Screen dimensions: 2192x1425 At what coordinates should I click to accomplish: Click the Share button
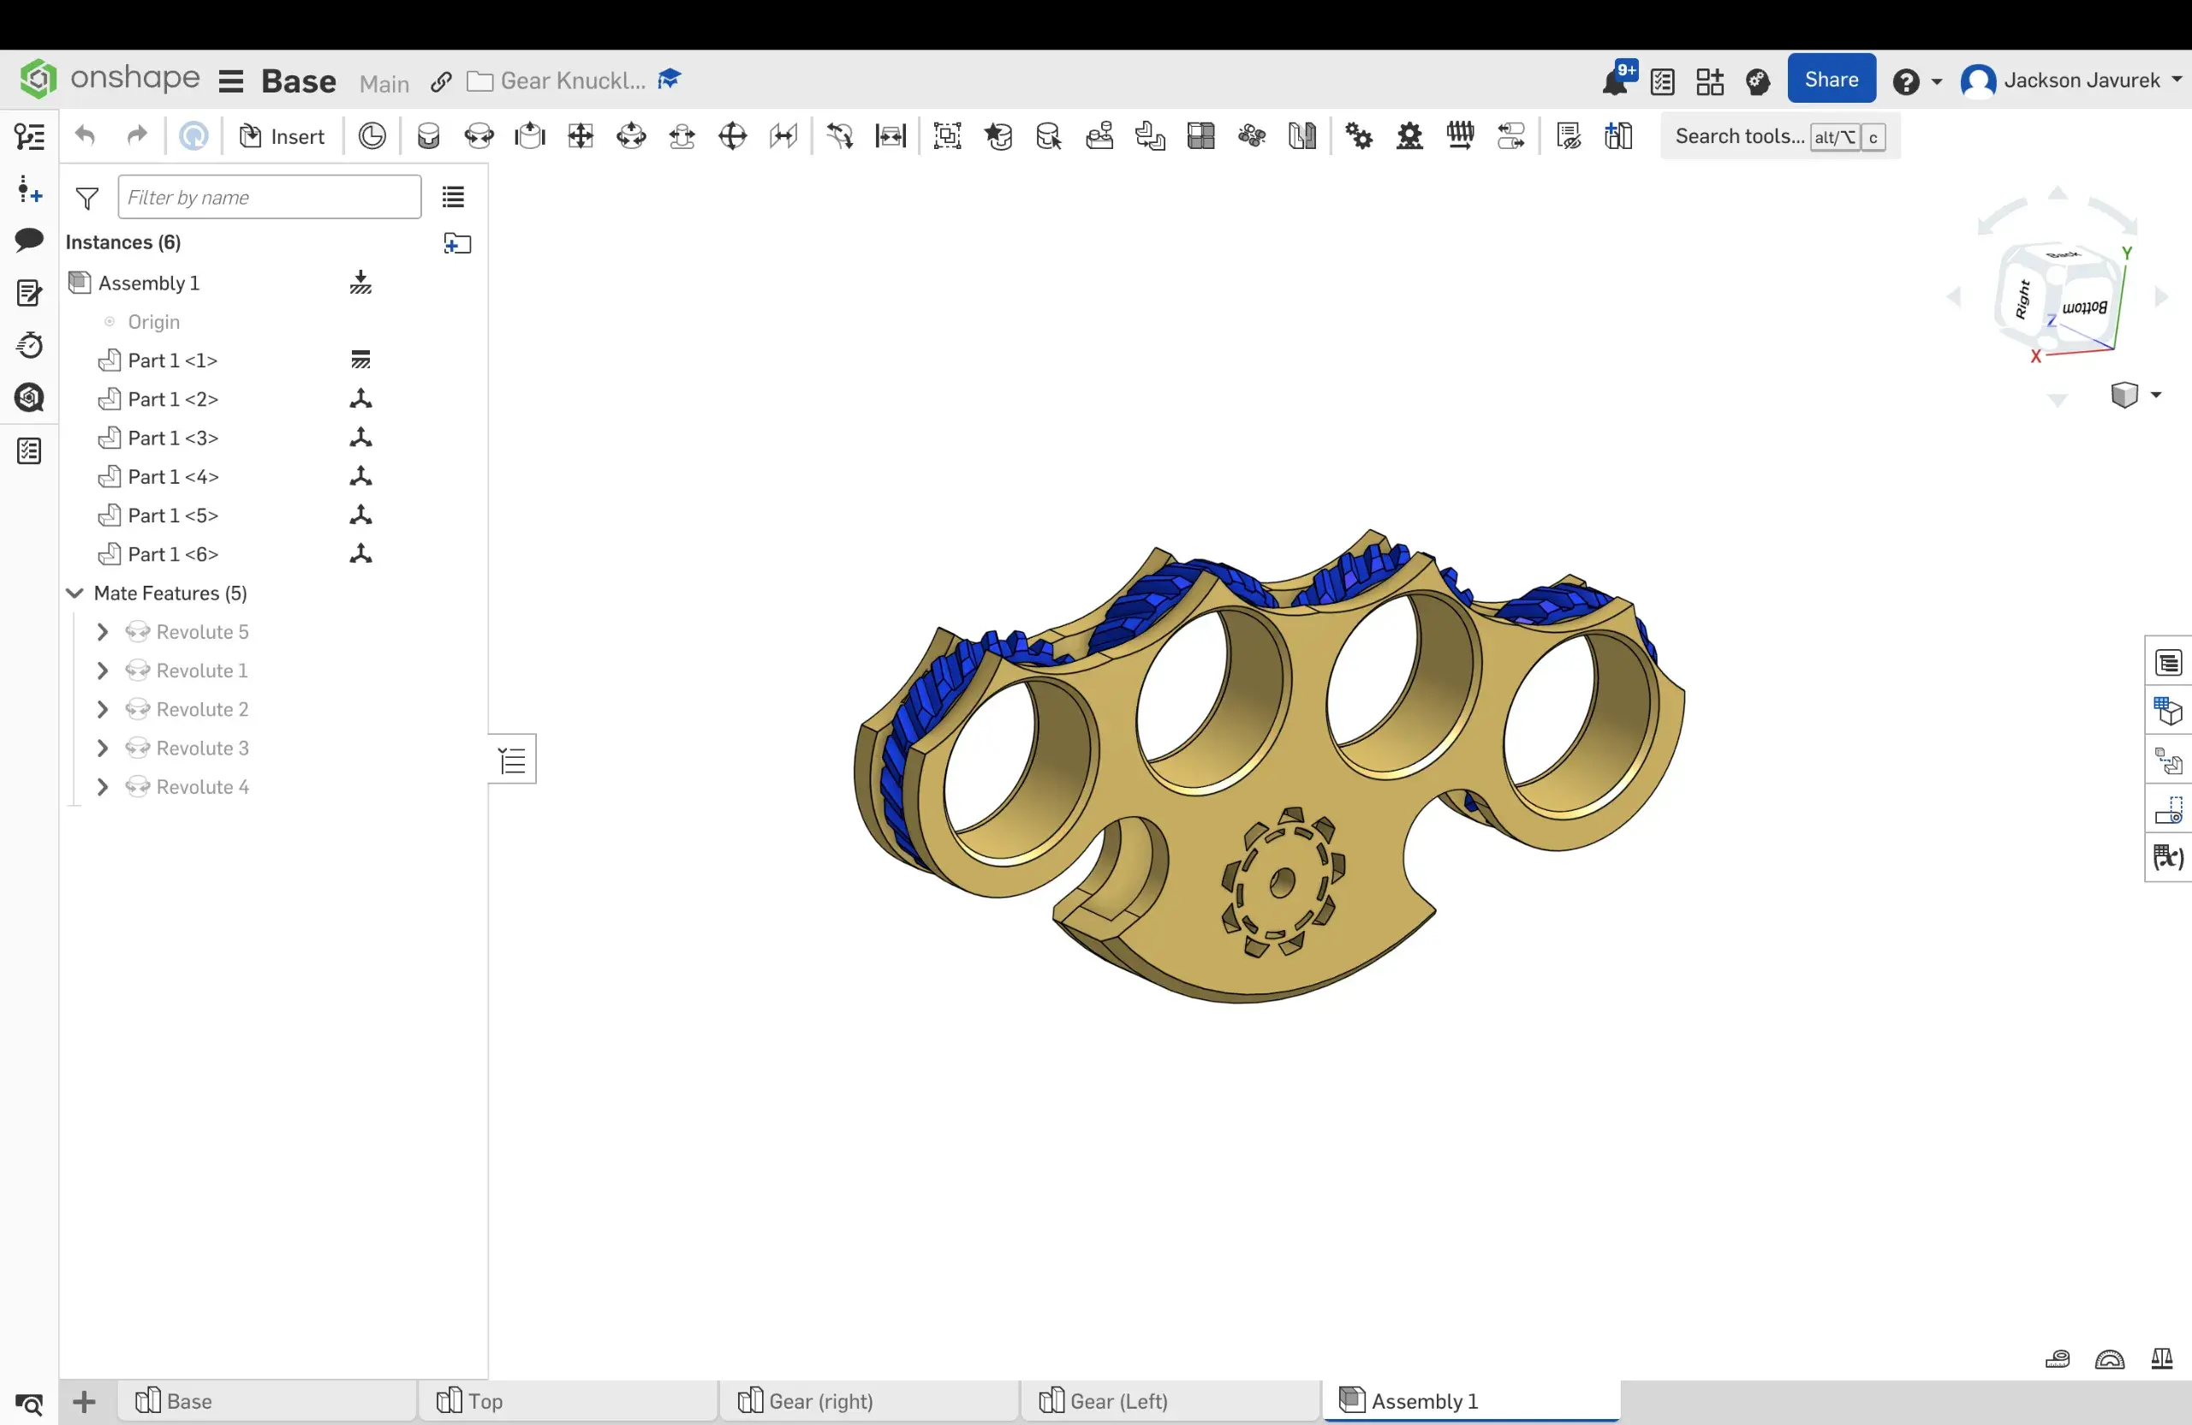coord(1831,80)
